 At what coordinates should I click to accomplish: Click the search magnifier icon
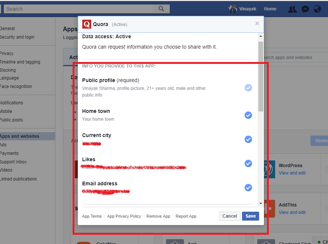161,9
